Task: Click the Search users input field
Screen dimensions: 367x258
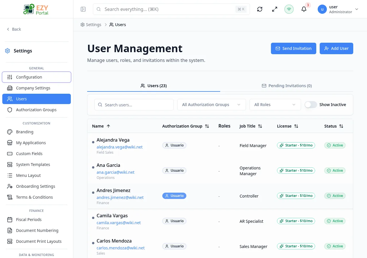Action: click(134, 105)
